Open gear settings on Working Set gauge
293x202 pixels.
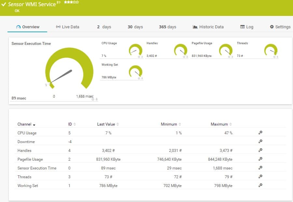(x=139, y=78)
